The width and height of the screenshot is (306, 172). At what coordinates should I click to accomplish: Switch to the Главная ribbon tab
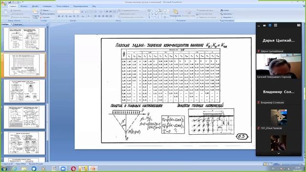click(x=13, y=6)
